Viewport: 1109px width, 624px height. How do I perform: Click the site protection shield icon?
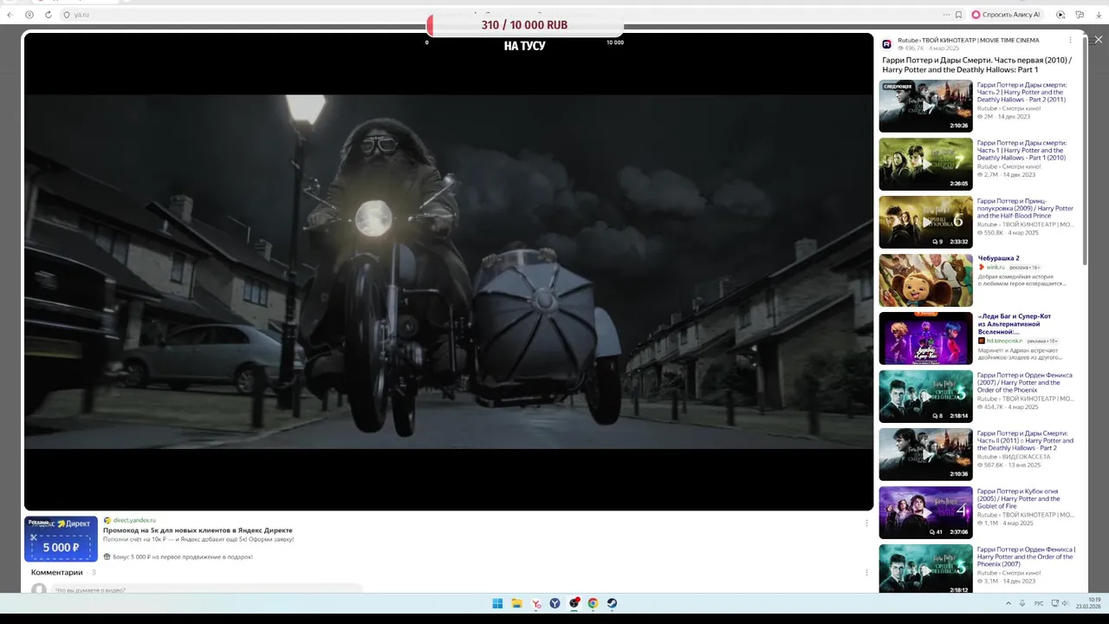point(67,15)
